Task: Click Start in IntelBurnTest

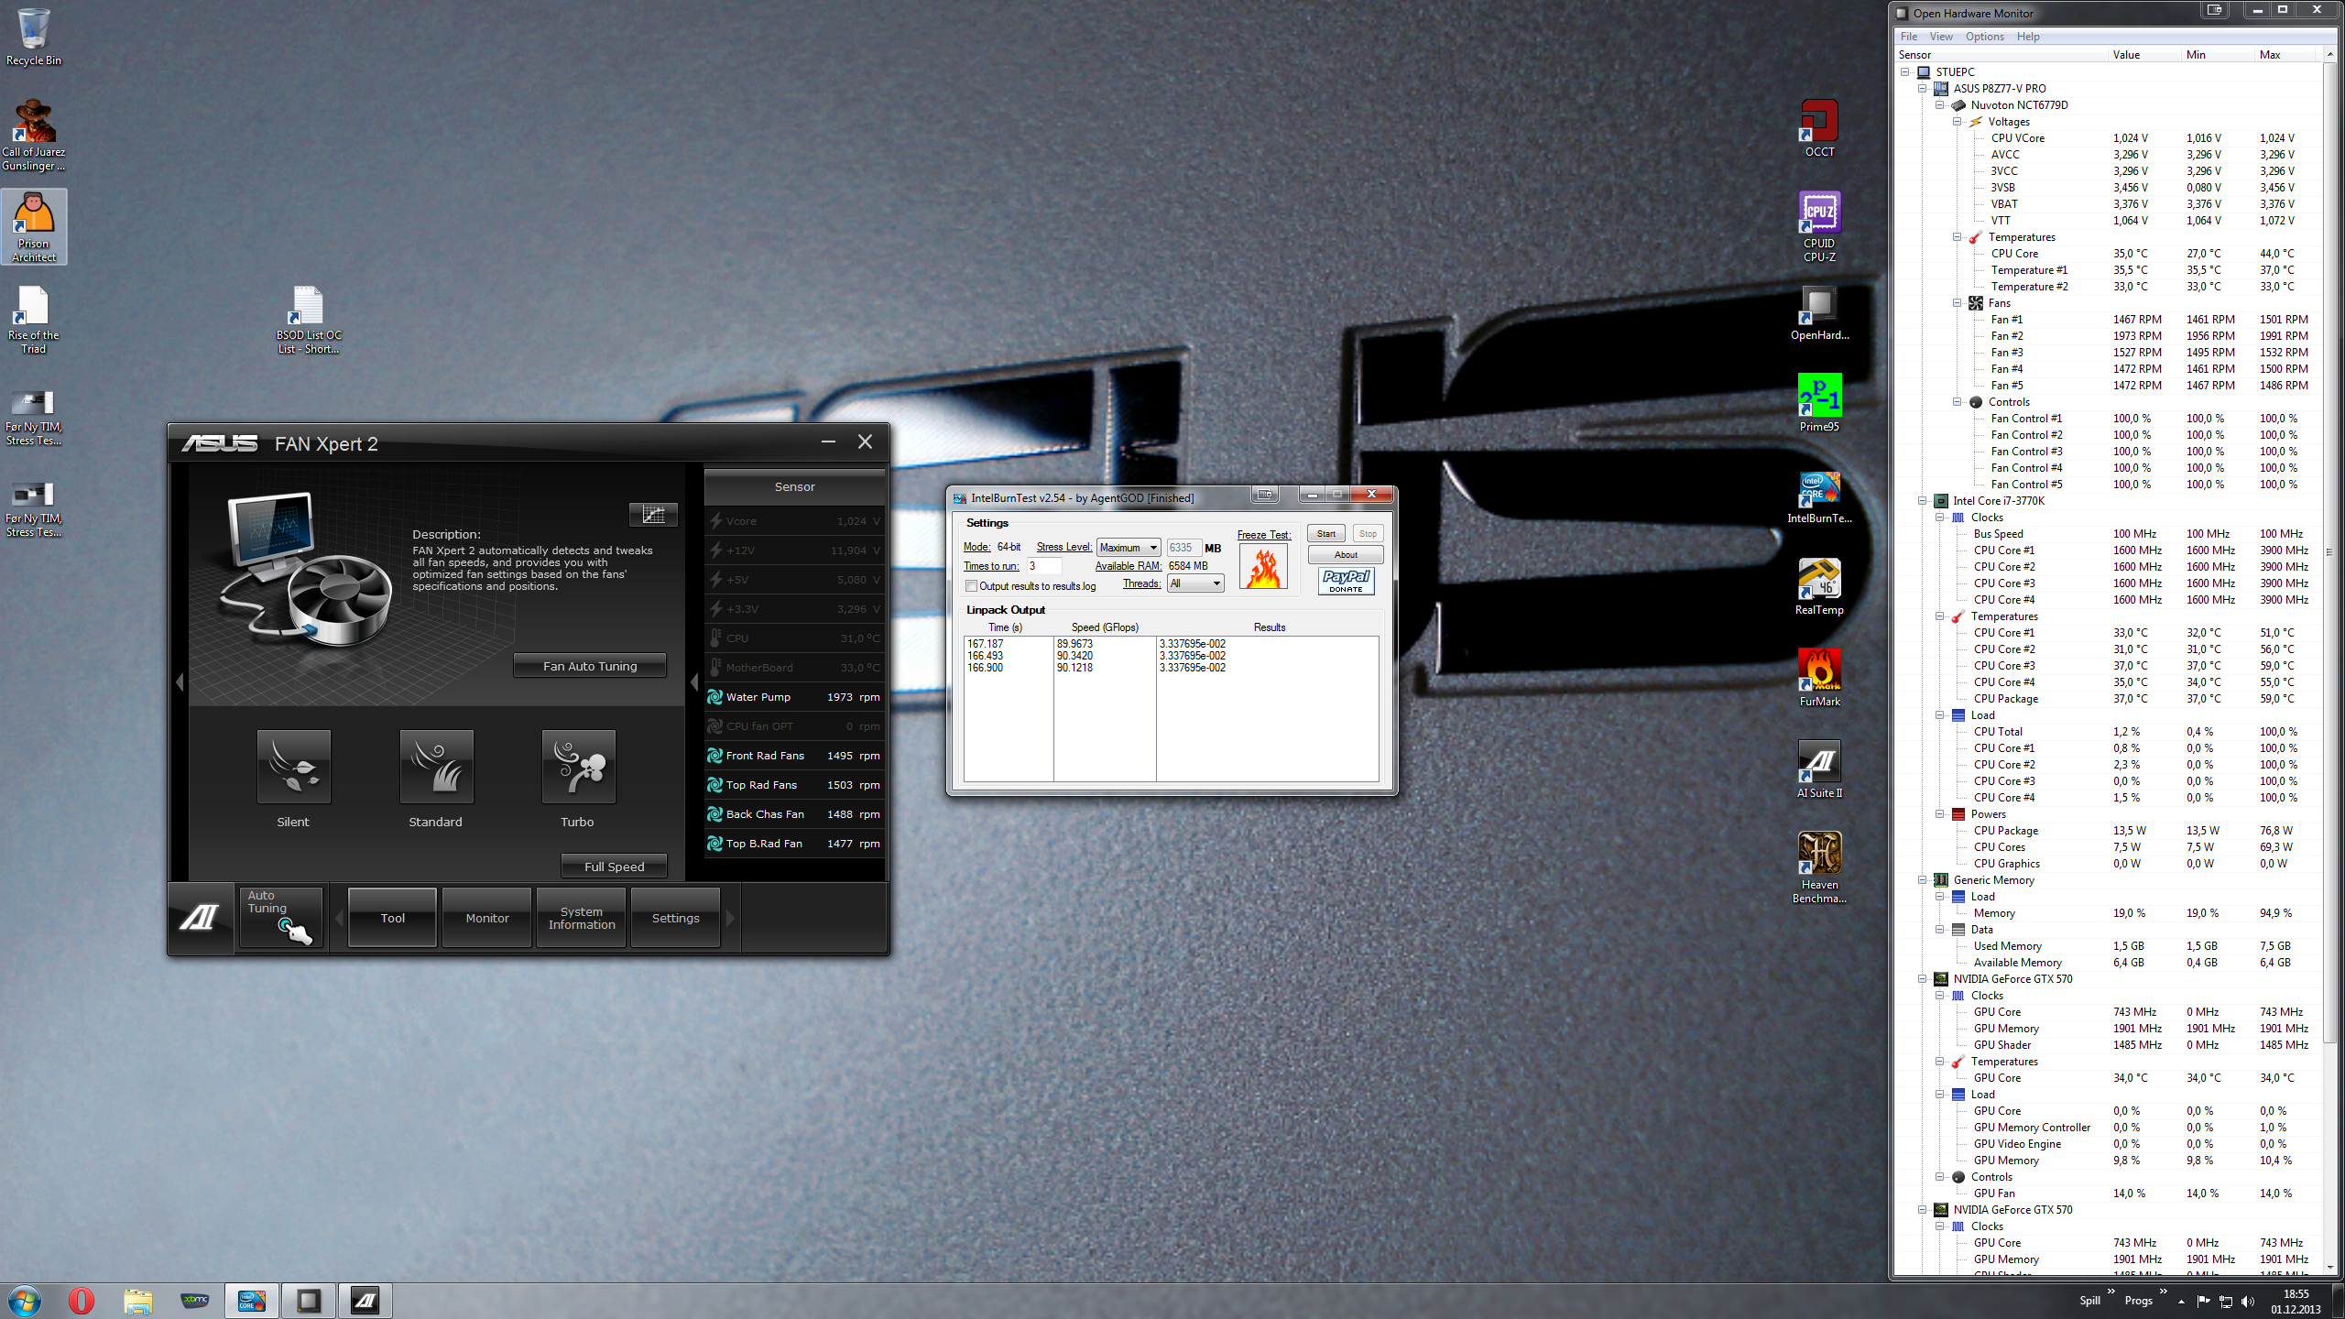Action: pos(1325,533)
